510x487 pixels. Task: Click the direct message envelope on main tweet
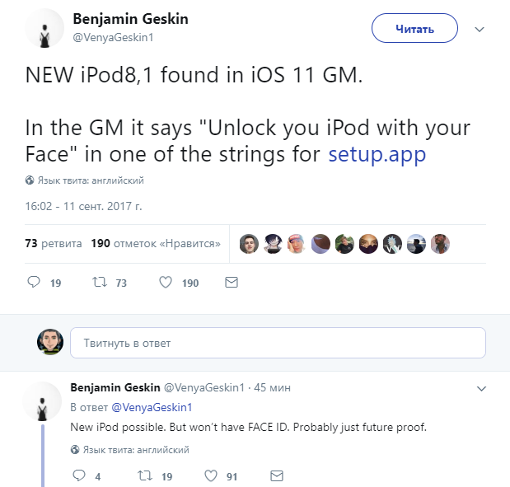tap(232, 282)
